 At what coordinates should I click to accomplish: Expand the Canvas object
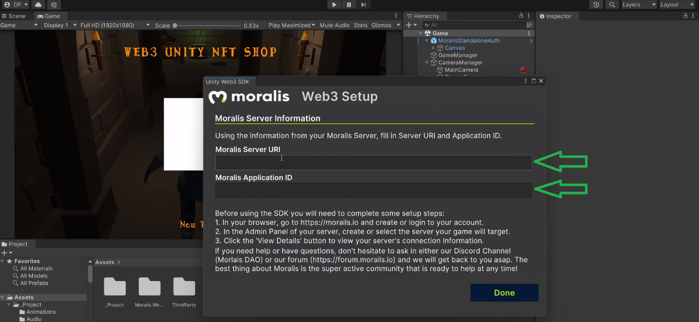433,48
